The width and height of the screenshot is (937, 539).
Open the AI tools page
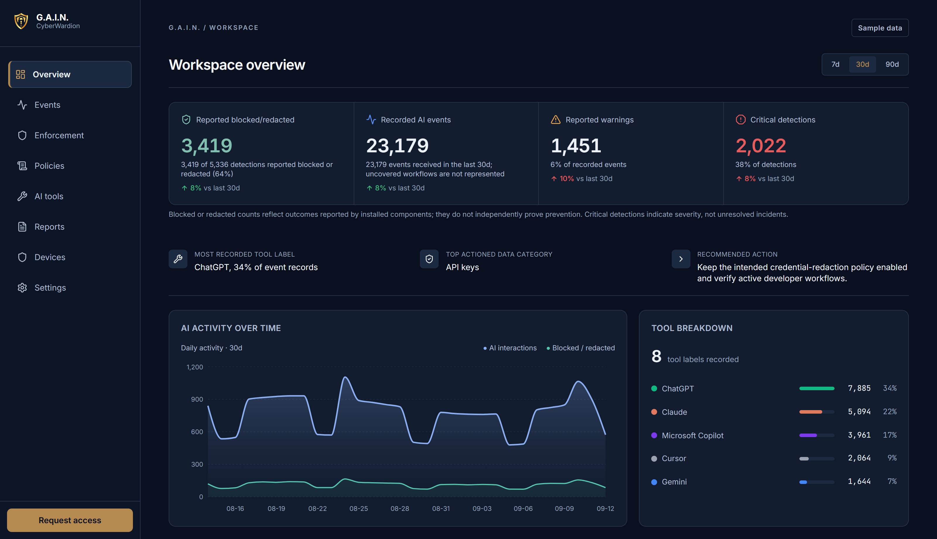70,196
